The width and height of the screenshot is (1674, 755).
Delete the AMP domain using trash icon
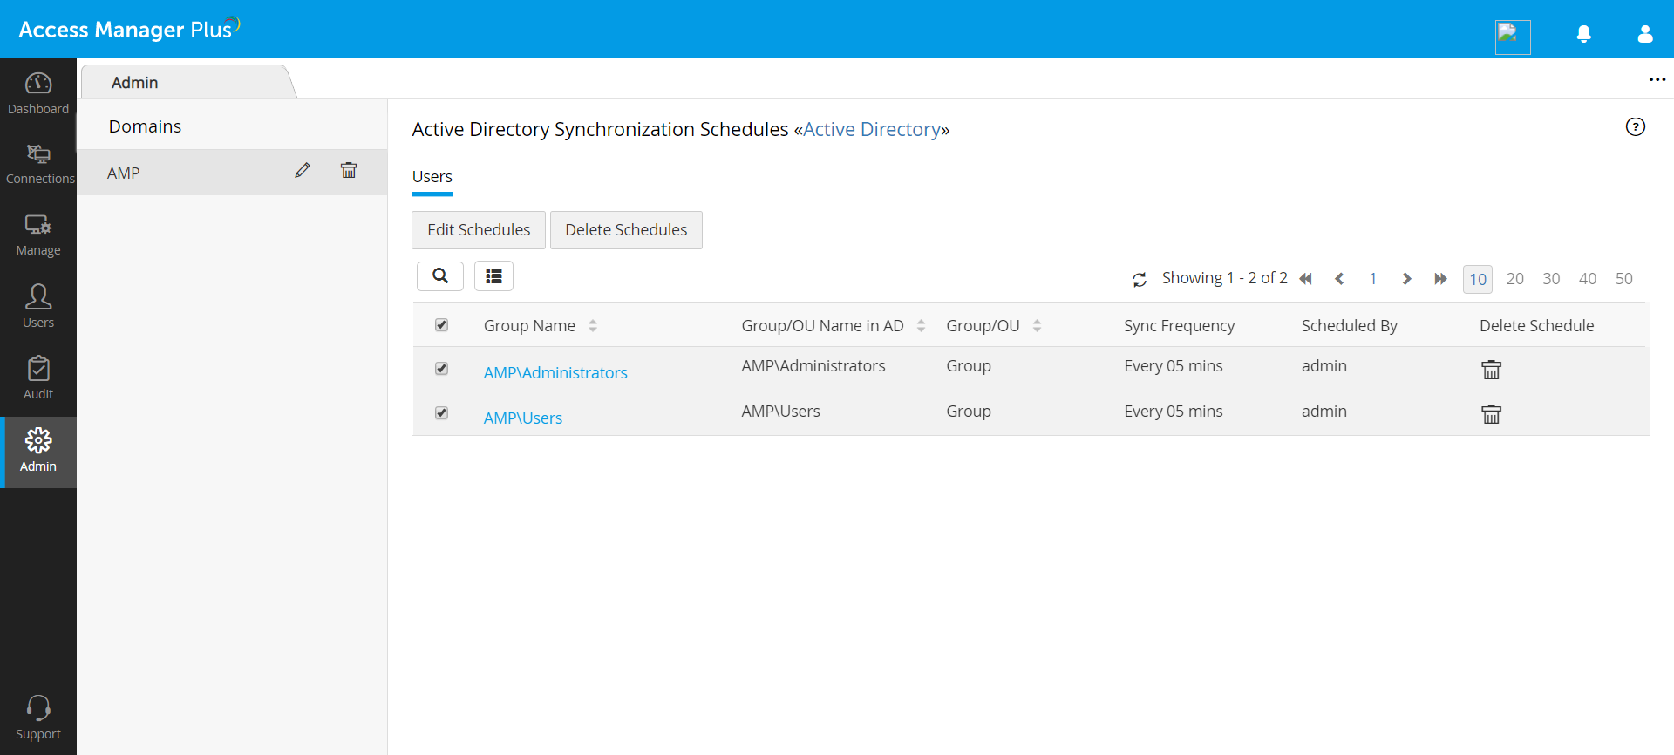pos(349,171)
